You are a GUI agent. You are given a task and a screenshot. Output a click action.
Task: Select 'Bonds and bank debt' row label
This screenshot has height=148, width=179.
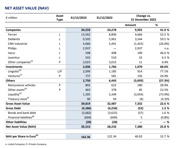pos(22,113)
